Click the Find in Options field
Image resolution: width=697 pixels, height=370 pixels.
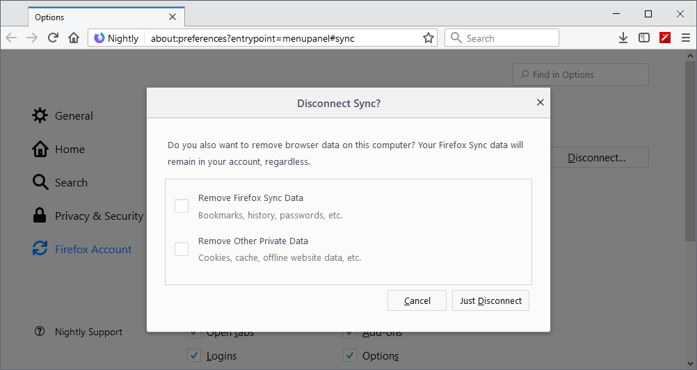pos(581,74)
